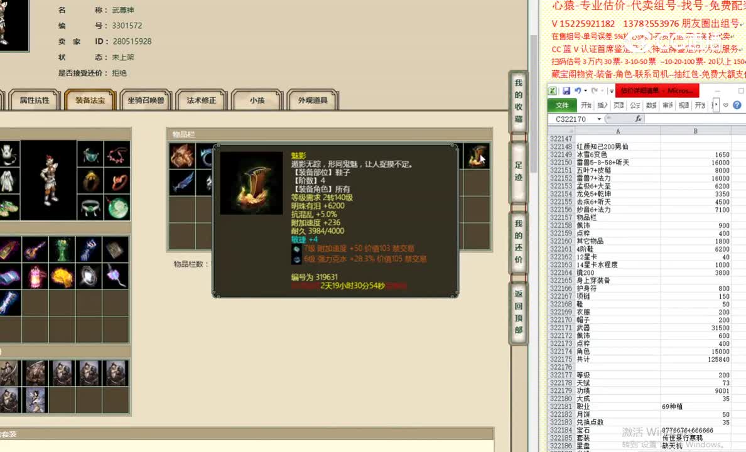Click the Save icon in Excel's quick access toolbar
The width and height of the screenshot is (746, 452).
566,90
